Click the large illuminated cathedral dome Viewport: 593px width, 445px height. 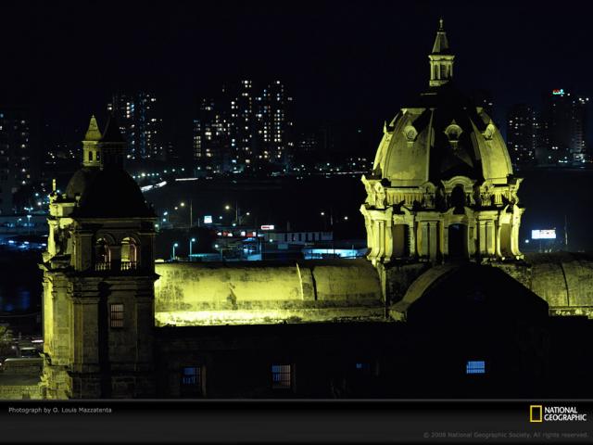(x=441, y=148)
